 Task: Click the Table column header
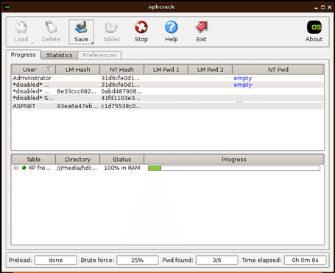pyautogui.click(x=33, y=160)
